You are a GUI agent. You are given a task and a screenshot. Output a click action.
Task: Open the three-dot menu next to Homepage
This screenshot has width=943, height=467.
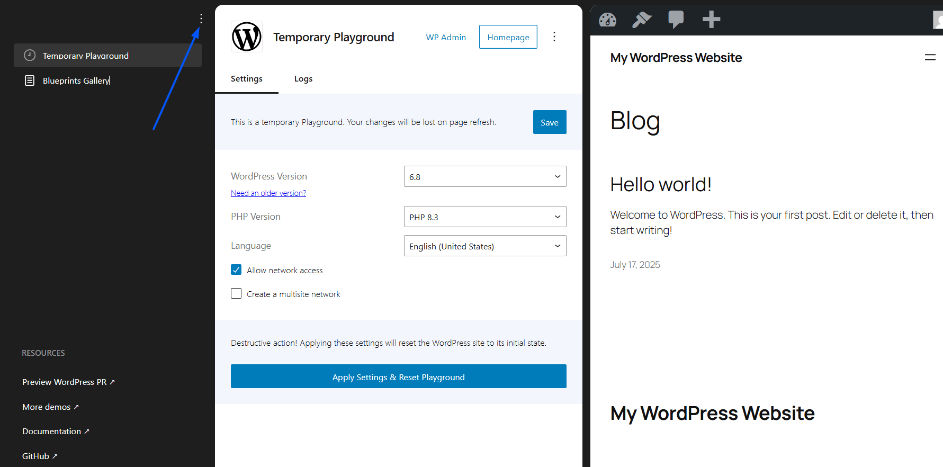pyautogui.click(x=554, y=37)
